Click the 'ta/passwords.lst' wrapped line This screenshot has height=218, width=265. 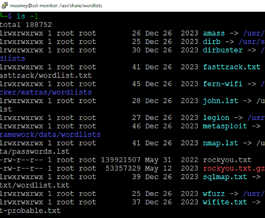point(35,151)
